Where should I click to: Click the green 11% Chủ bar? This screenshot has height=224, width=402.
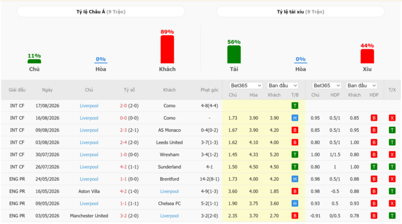coord(35,61)
